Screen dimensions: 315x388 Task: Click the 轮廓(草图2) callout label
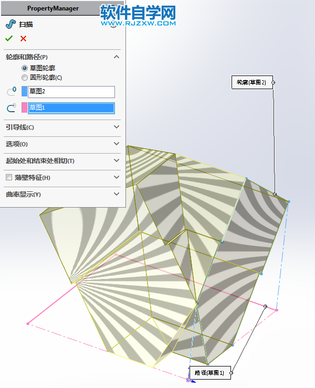click(x=252, y=82)
